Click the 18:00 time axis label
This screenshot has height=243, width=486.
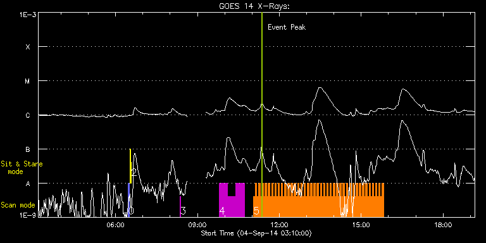(x=443, y=224)
